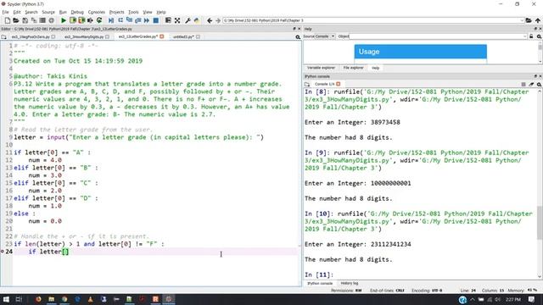Save the current file via toolbar
This screenshot has width=543, height=305.
pos(25,20)
